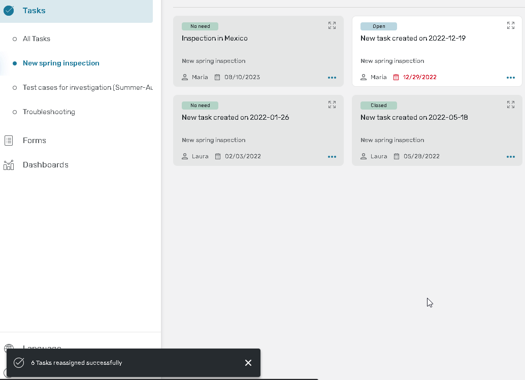The image size is (525, 380).
Task: Expand the task created on 2022-05-18
Action: 511,105
